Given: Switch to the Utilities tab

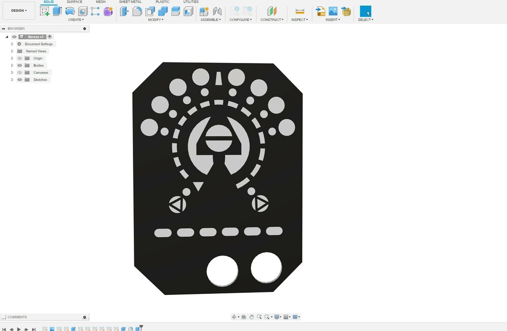Looking at the screenshot, I should coord(191,2).
